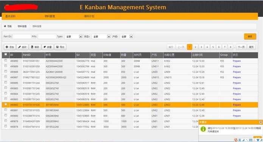Click Prepare link in row 490885

tap(237, 88)
